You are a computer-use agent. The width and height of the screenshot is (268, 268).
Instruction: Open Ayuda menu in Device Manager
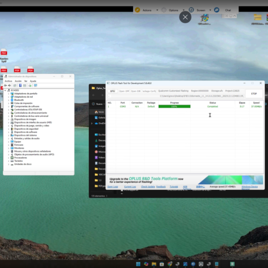click(x=33, y=81)
